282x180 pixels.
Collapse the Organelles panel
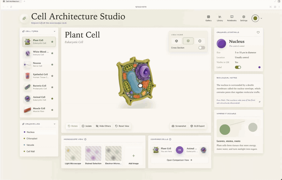55,124
